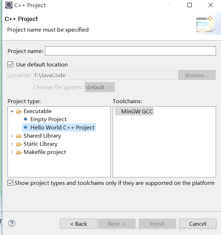This screenshot has height=235, width=221.
Task: Select the Empty Project type
Action: click(48, 119)
